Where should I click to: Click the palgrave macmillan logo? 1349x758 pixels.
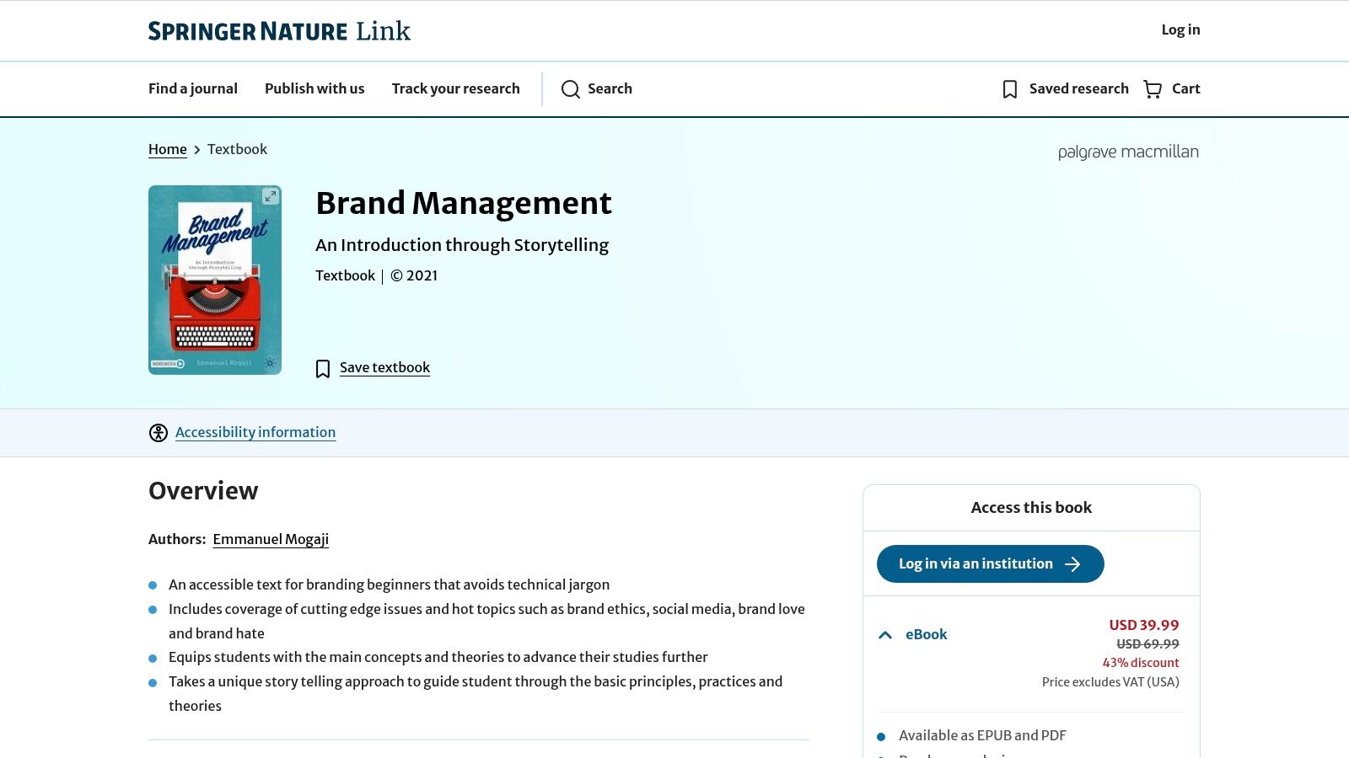(1128, 152)
